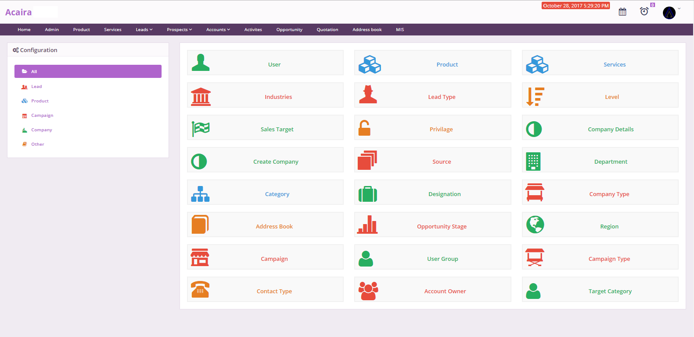
Task: Click the Acaira logo
Action: click(18, 12)
